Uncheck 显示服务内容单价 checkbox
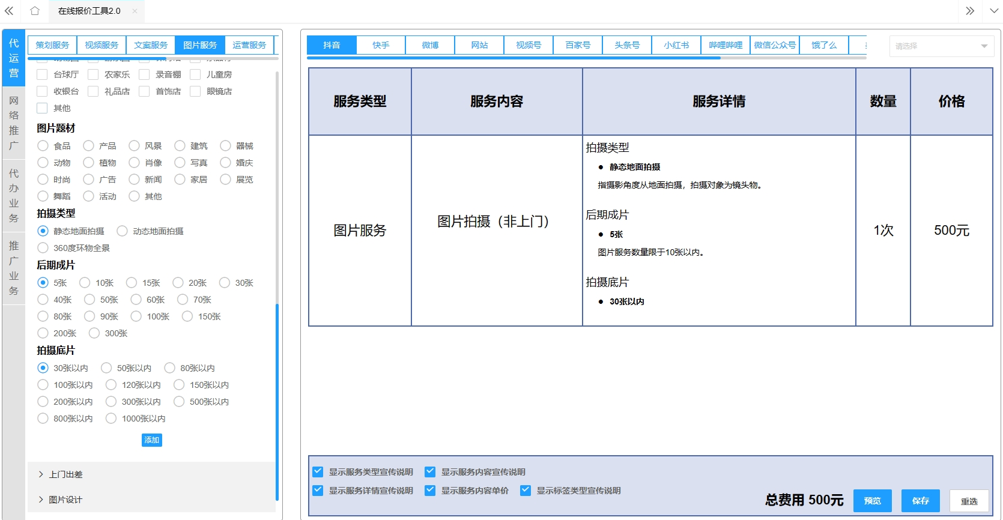1003x520 pixels. click(430, 491)
